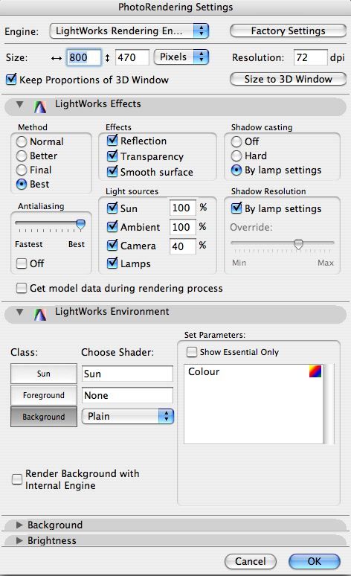The width and height of the screenshot is (351, 576).
Task: Click the Sun intensity percentage field
Action: [x=182, y=208]
